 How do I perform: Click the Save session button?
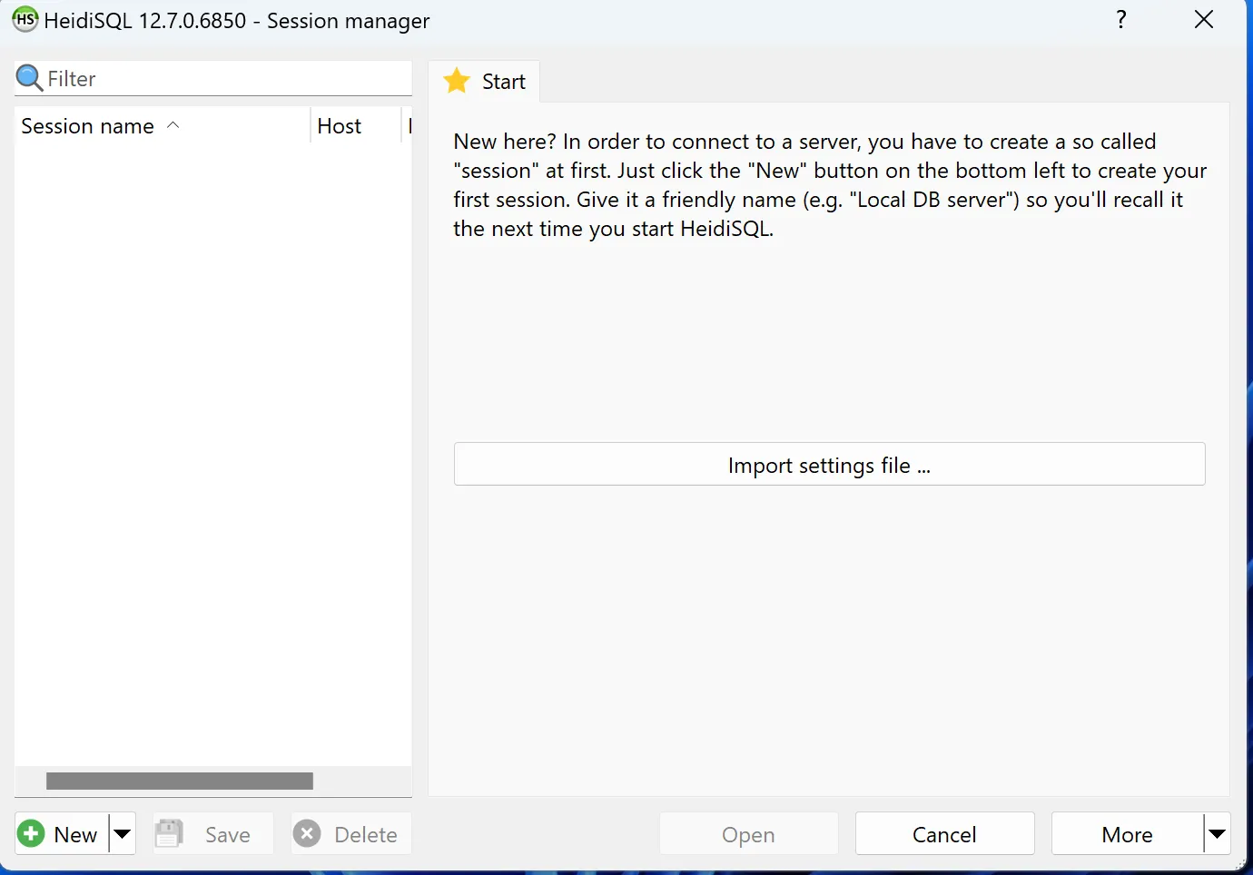tap(213, 834)
